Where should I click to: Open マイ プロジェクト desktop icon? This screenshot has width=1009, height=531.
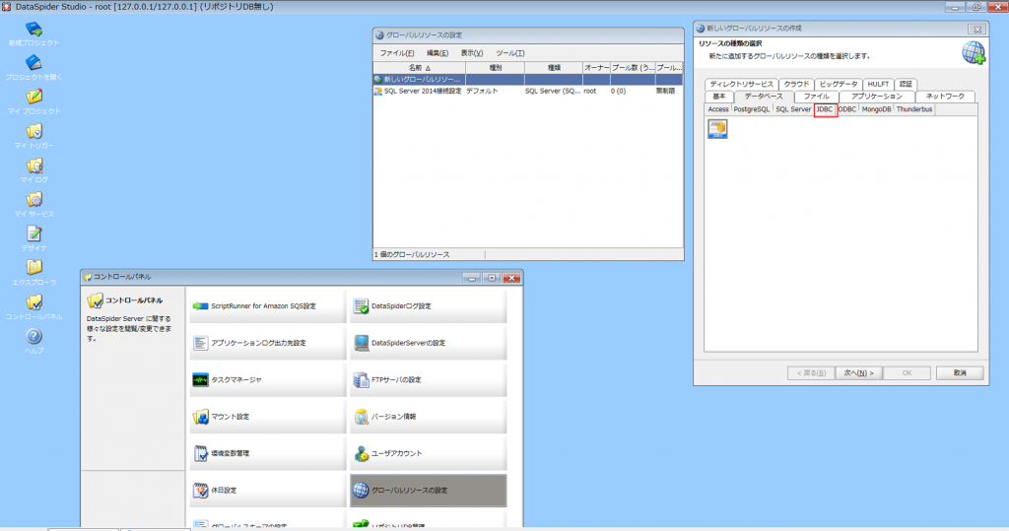click(34, 98)
